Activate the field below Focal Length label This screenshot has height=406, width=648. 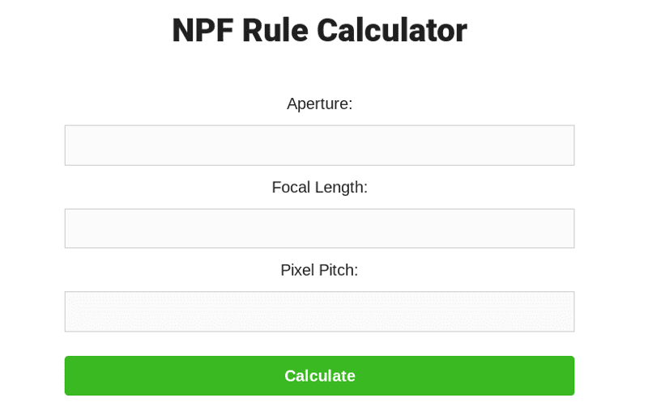click(x=319, y=229)
